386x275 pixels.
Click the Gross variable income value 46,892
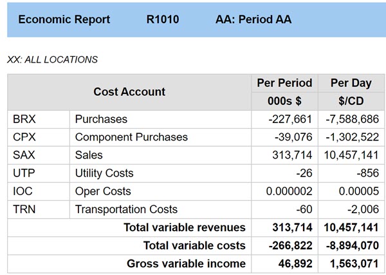[x=295, y=263]
